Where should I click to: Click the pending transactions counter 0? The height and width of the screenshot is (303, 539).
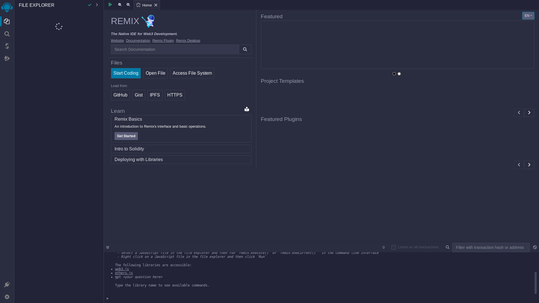pyautogui.click(x=383, y=247)
